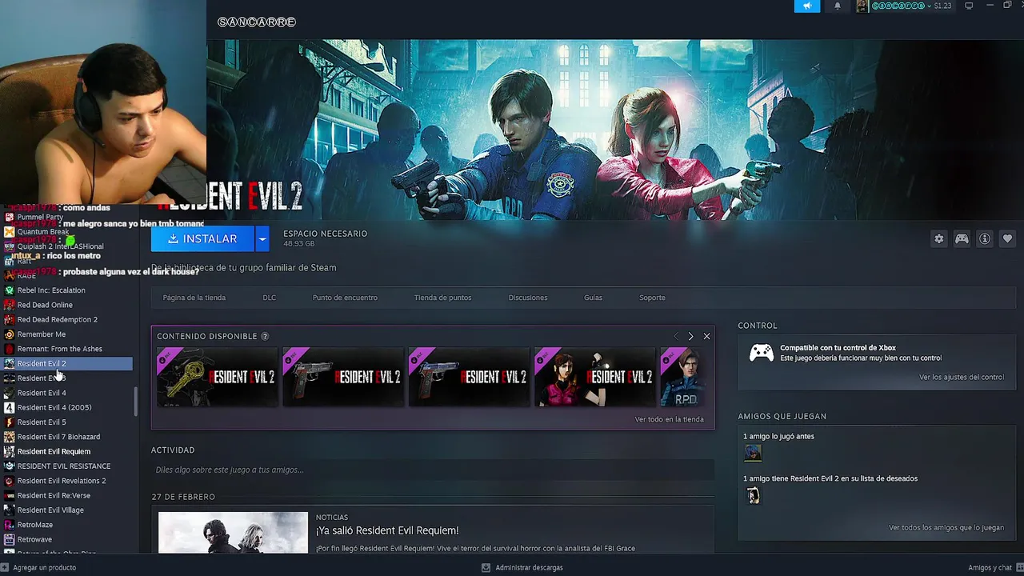Switch to Punto de encuentro tab
The height and width of the screenshot is (576, 1024).
(x=345, y=298)
